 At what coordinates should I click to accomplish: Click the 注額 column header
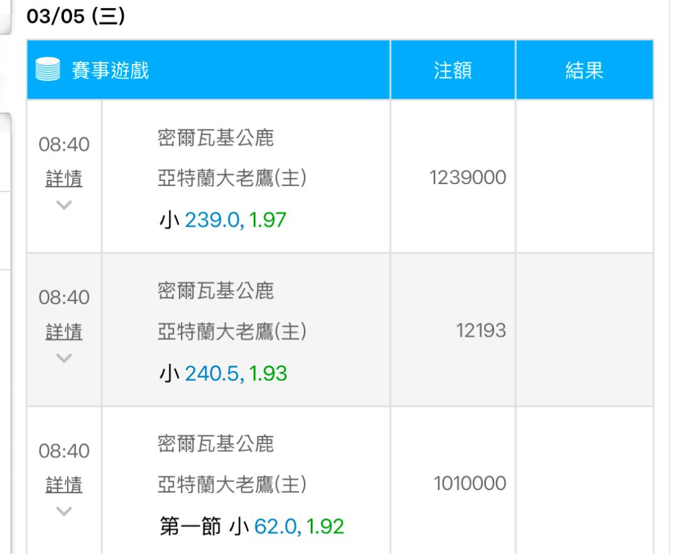pos(453,70)
